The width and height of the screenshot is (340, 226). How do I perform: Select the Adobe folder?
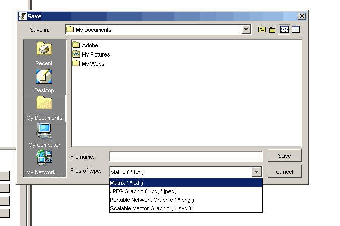tap(89, 45)
